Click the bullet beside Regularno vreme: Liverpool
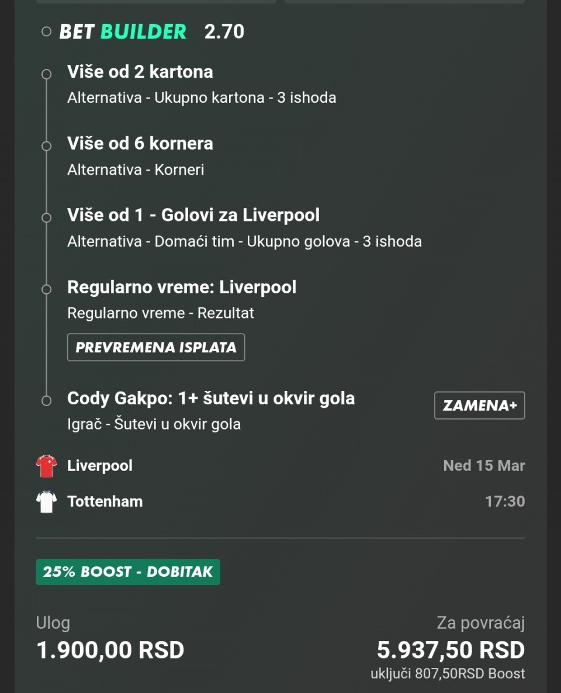This screenshot has width=561, height=693. 47,289
